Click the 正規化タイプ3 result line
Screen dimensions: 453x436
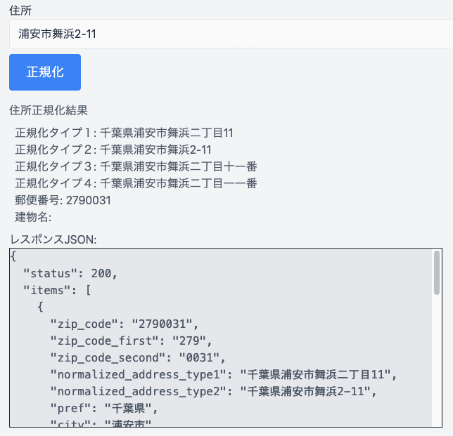[136, 166]
